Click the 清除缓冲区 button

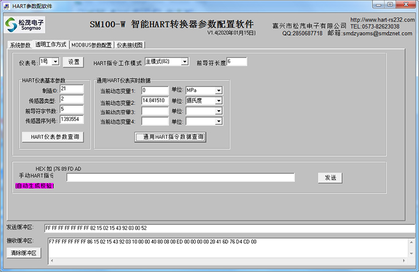coord(24,252)
